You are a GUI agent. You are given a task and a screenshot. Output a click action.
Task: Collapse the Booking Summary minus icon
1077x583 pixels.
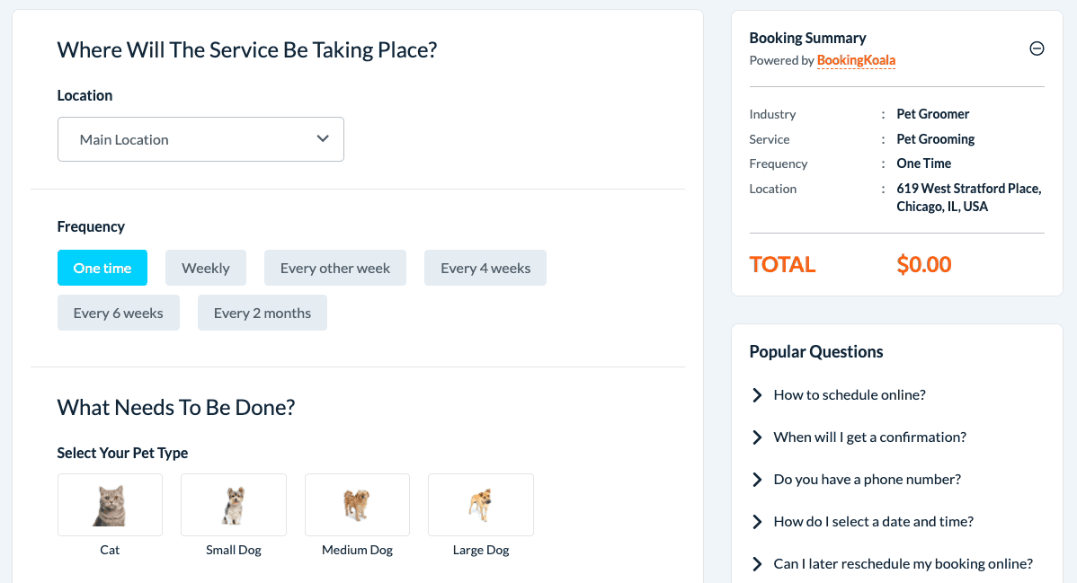point(1037,49)
